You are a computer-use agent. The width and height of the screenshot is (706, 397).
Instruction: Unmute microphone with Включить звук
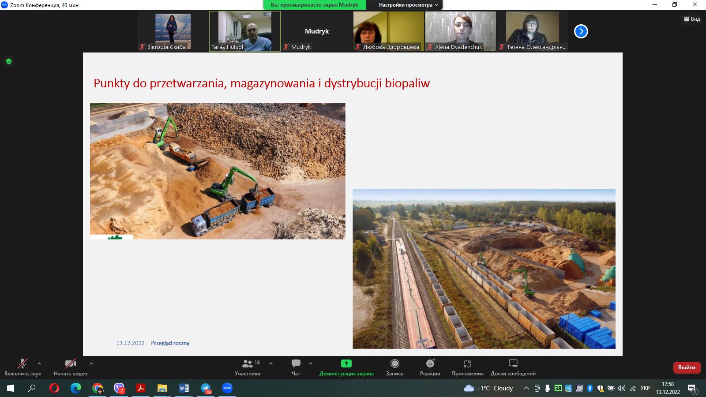(23, 363)
